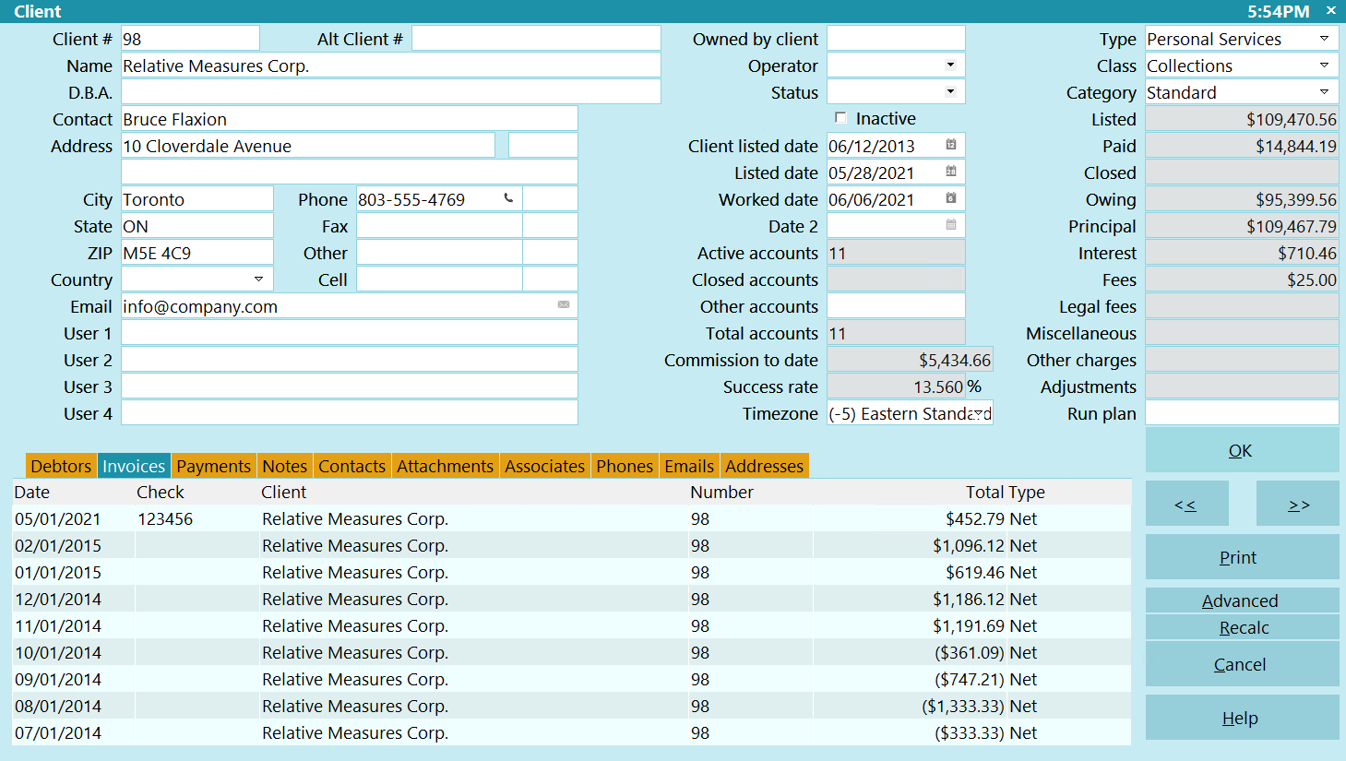Click the Check column header
Viewport: 1346px width, 761px height.
pos(161,492)
